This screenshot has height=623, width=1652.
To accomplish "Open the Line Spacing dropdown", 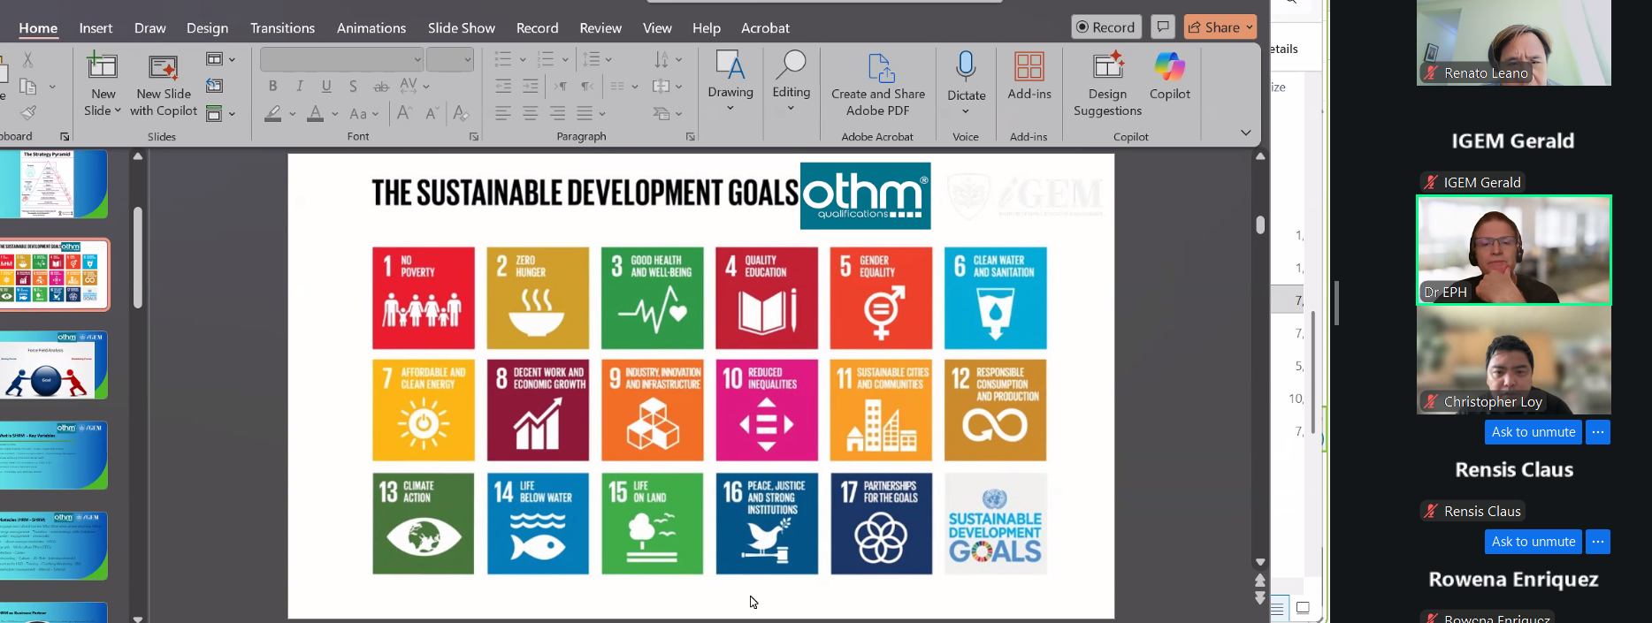I will (x=597, y=59).
